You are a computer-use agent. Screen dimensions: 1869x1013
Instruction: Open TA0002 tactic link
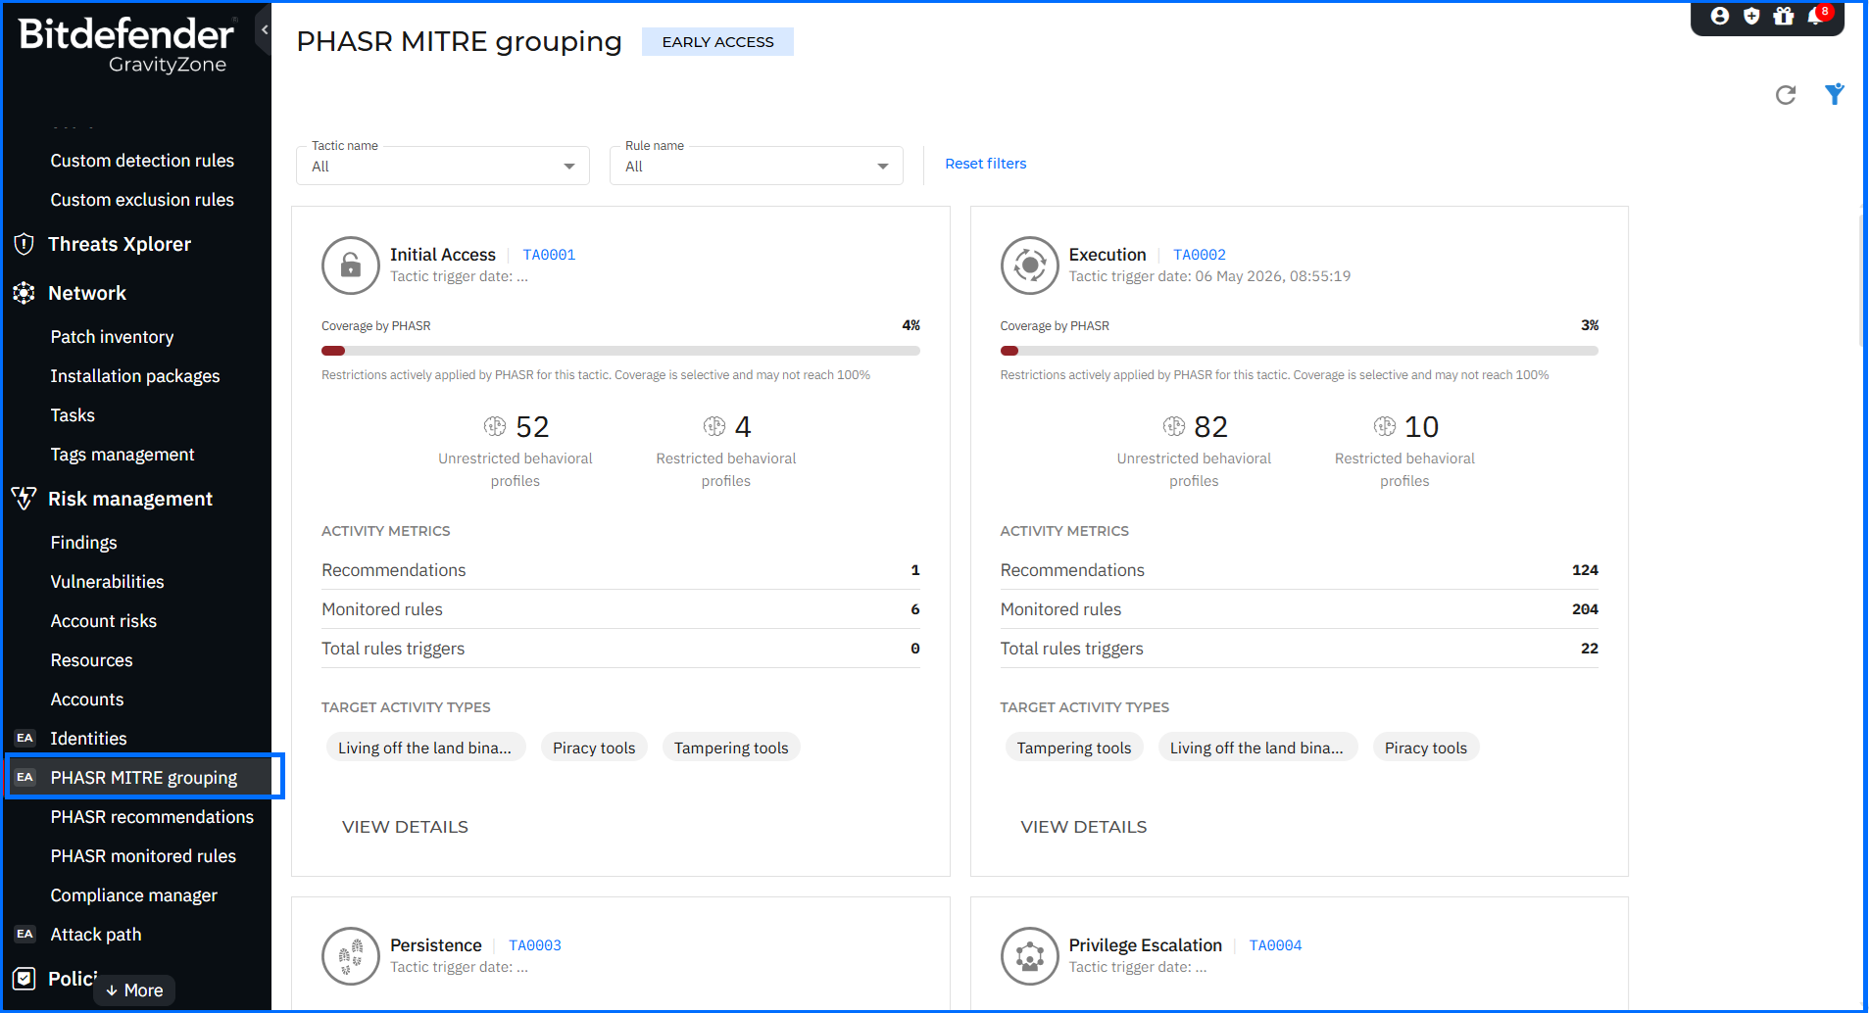coord(1200,255)
